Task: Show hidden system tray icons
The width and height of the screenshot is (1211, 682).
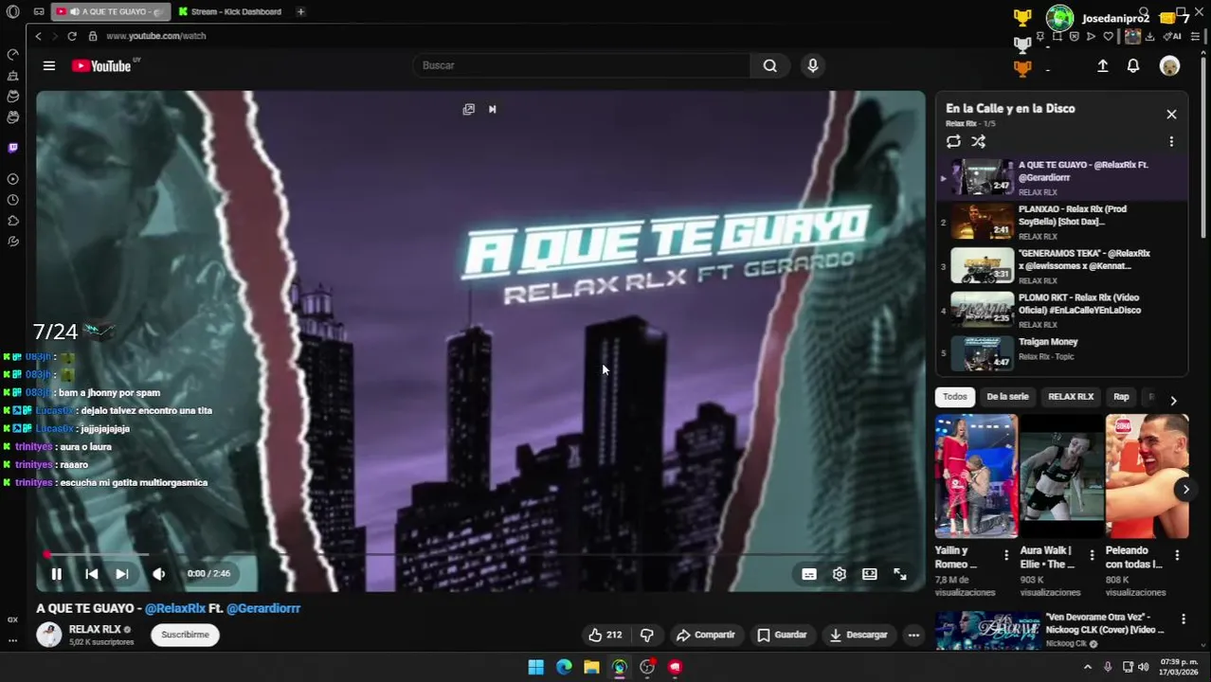Action: (x=1087, y=667)
